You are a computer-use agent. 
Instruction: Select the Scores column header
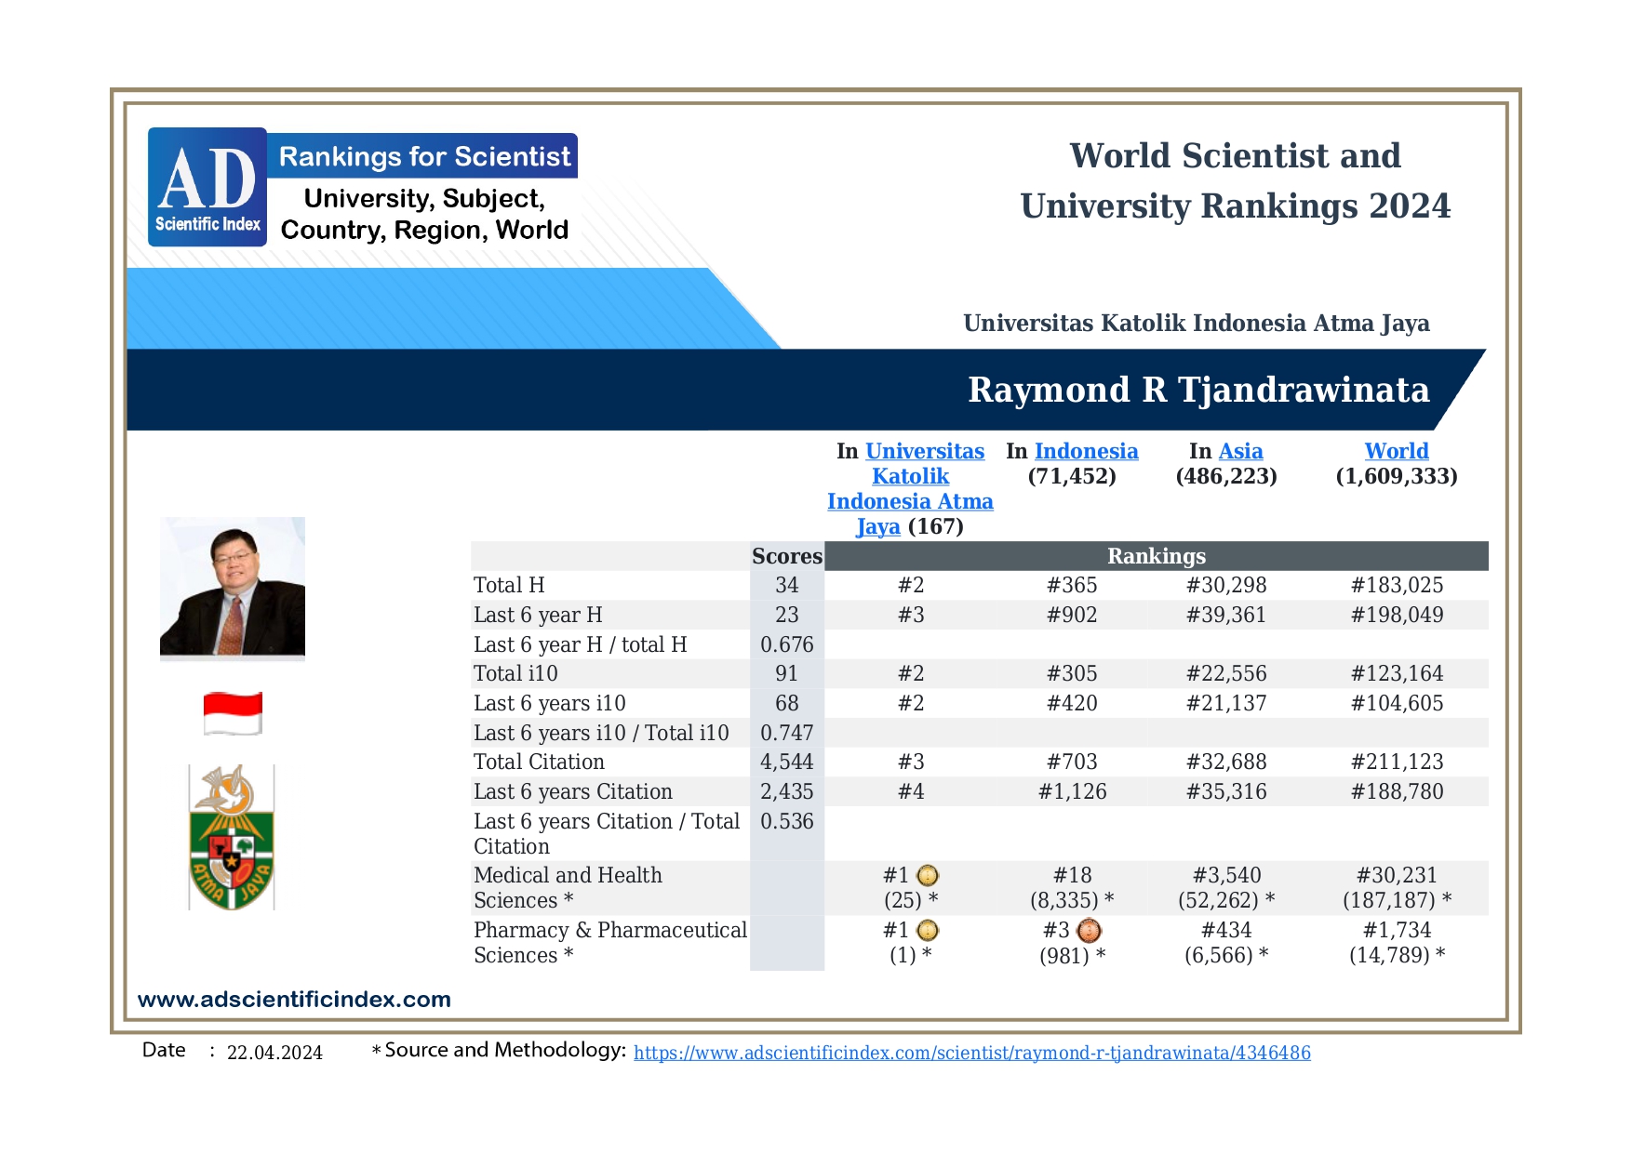point(786,556)
